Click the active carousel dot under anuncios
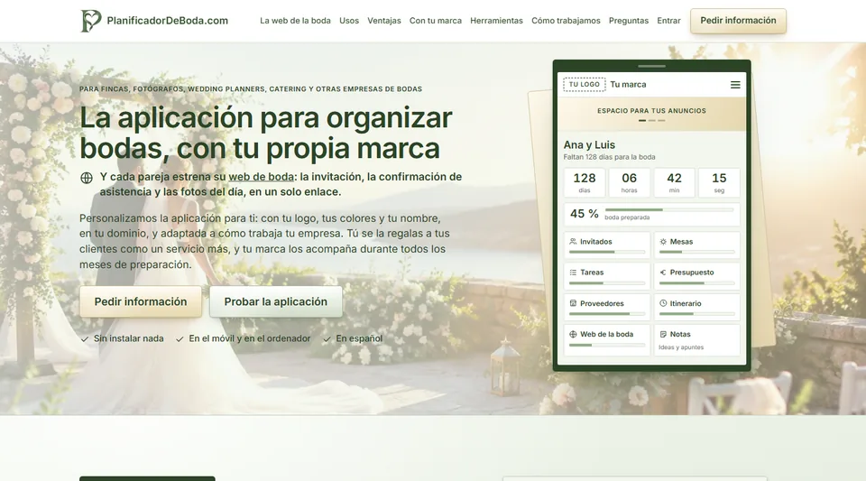Screen dimensions: 866x481 (642, 120)
